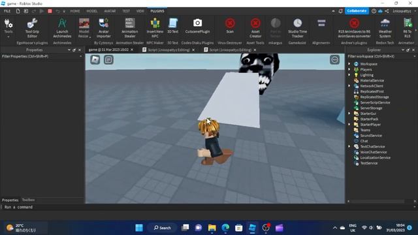This screenshot has height=235, width=418.
Task: Switch to the VIEW ribbon tab
Action: point(140,11)
